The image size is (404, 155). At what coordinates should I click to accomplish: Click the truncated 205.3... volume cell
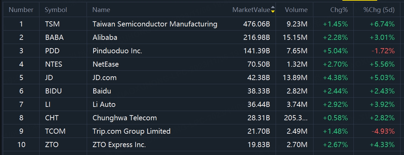[x=296, y=118]
